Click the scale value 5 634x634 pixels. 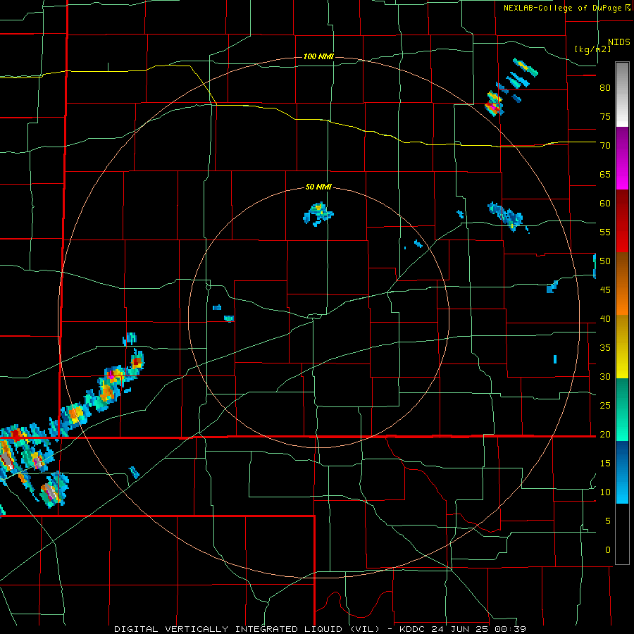tap(608, 521)
